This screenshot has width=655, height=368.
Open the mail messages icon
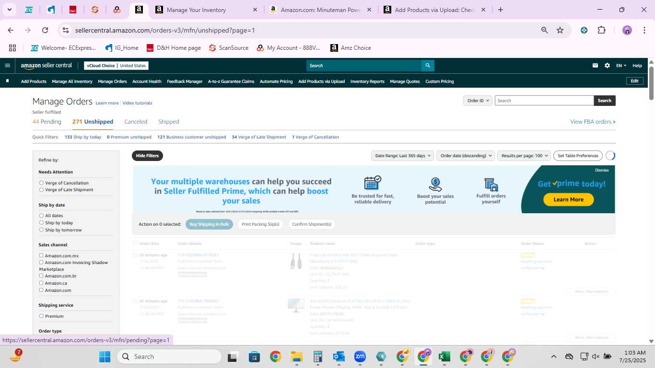(x=595, y=66)
